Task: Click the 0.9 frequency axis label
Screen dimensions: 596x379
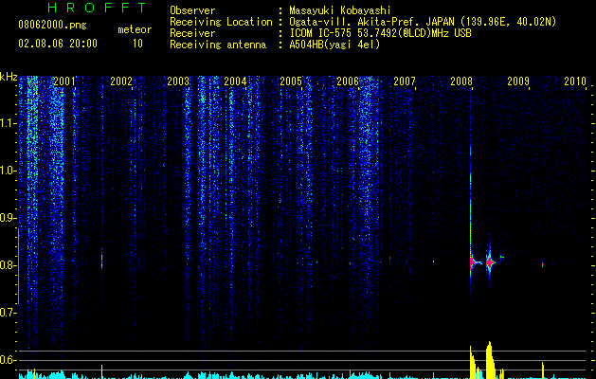Action: 8,218
